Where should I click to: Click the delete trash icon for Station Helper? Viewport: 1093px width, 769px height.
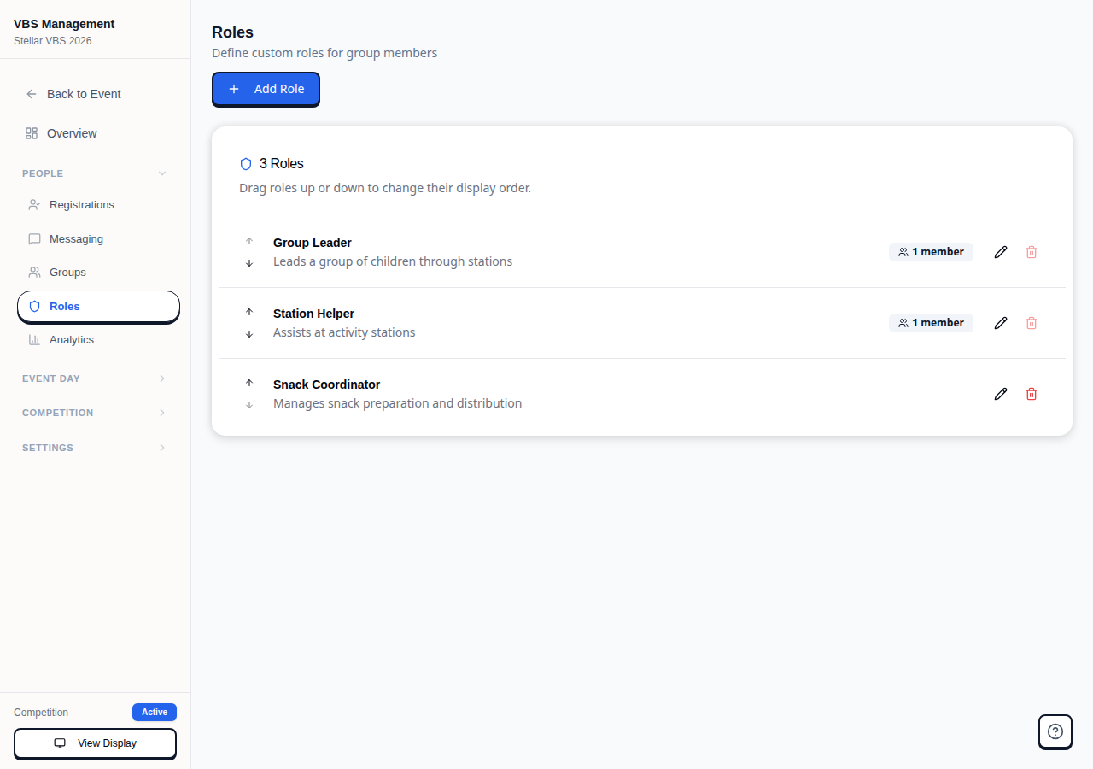tap(1032, 323)
